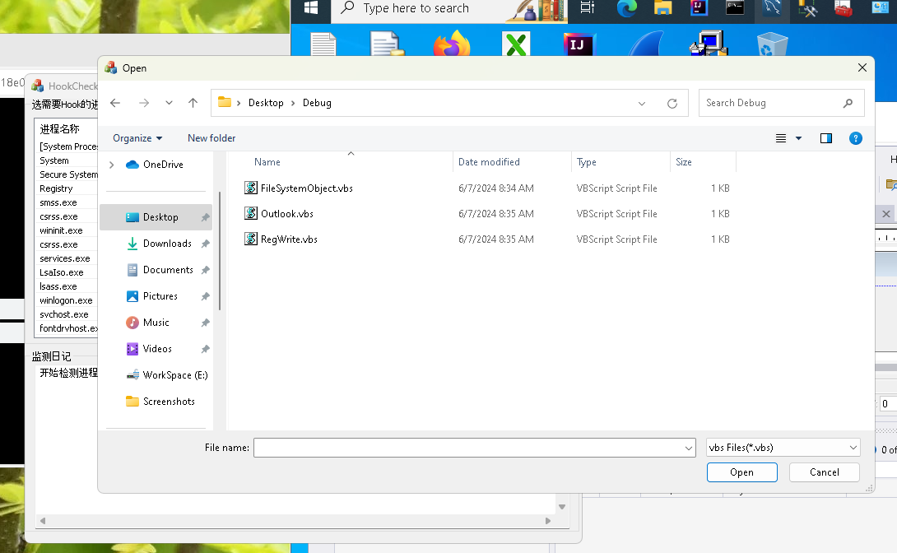The width and height of the screenshot is (897, 553).
Task: Open Command Prompt from taskbar
Action: pyautogui.click(x=735, y=8)
